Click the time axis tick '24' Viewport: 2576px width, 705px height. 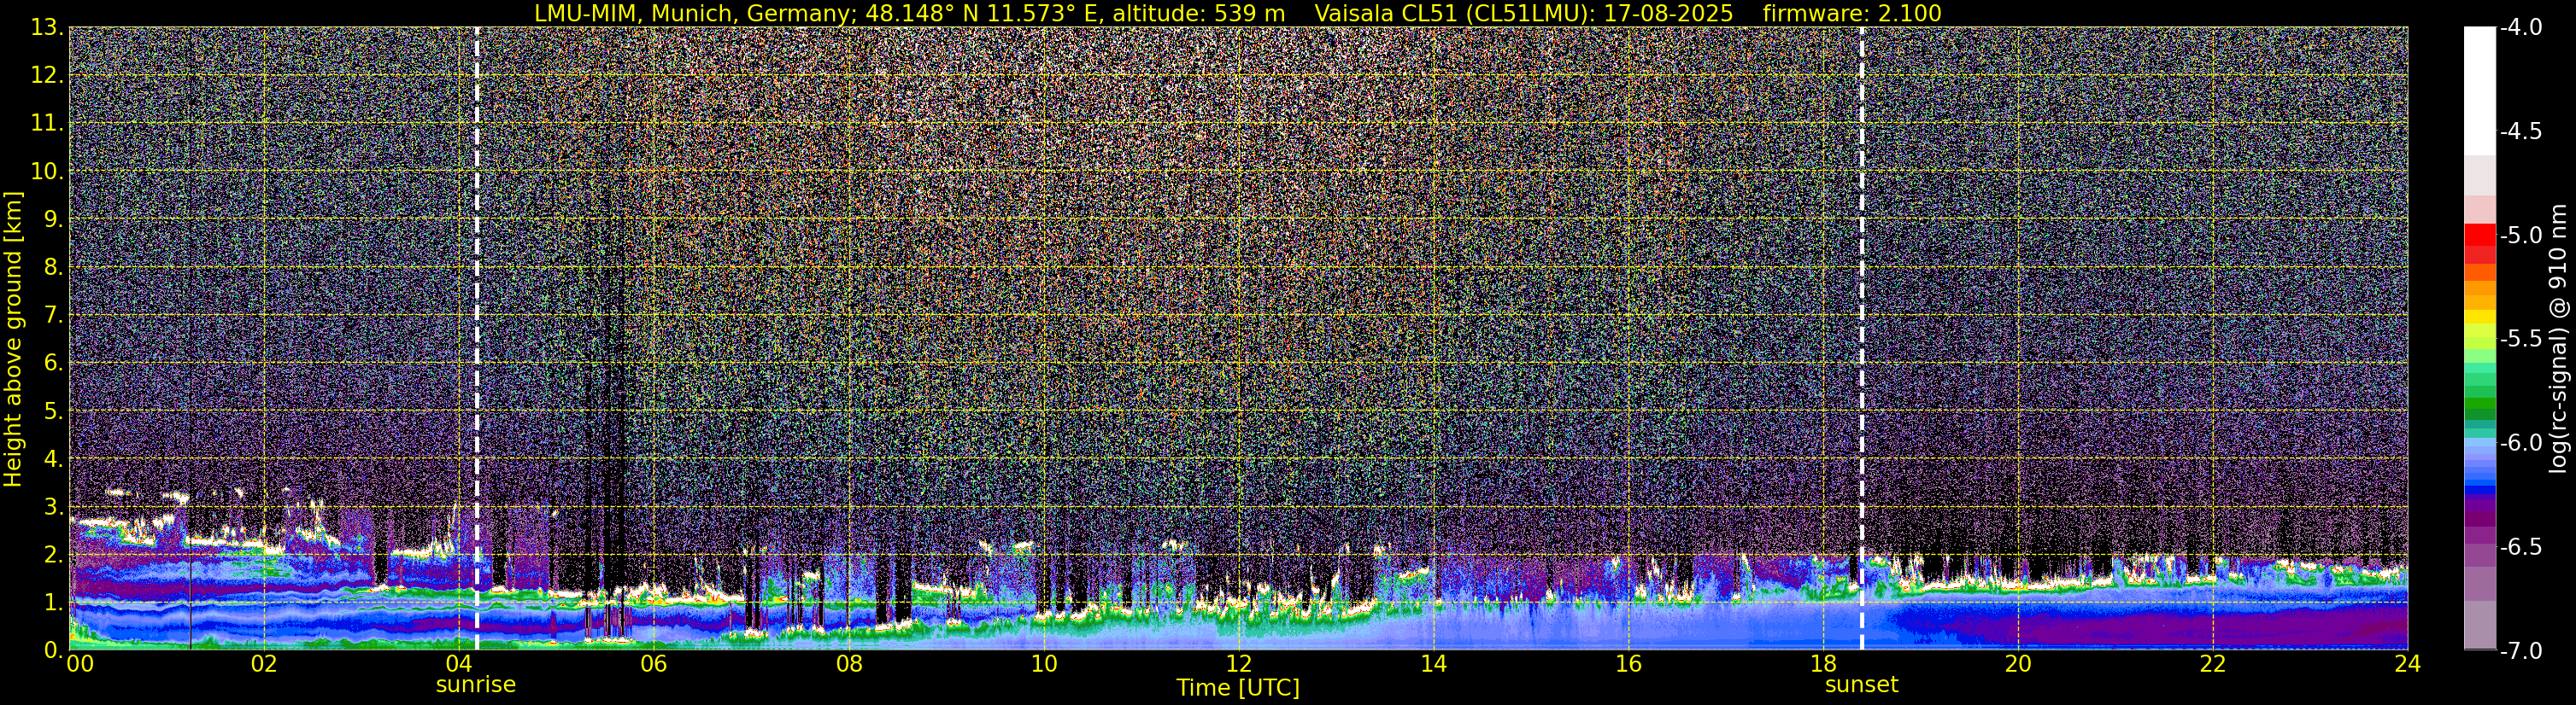coord(2408,664)
